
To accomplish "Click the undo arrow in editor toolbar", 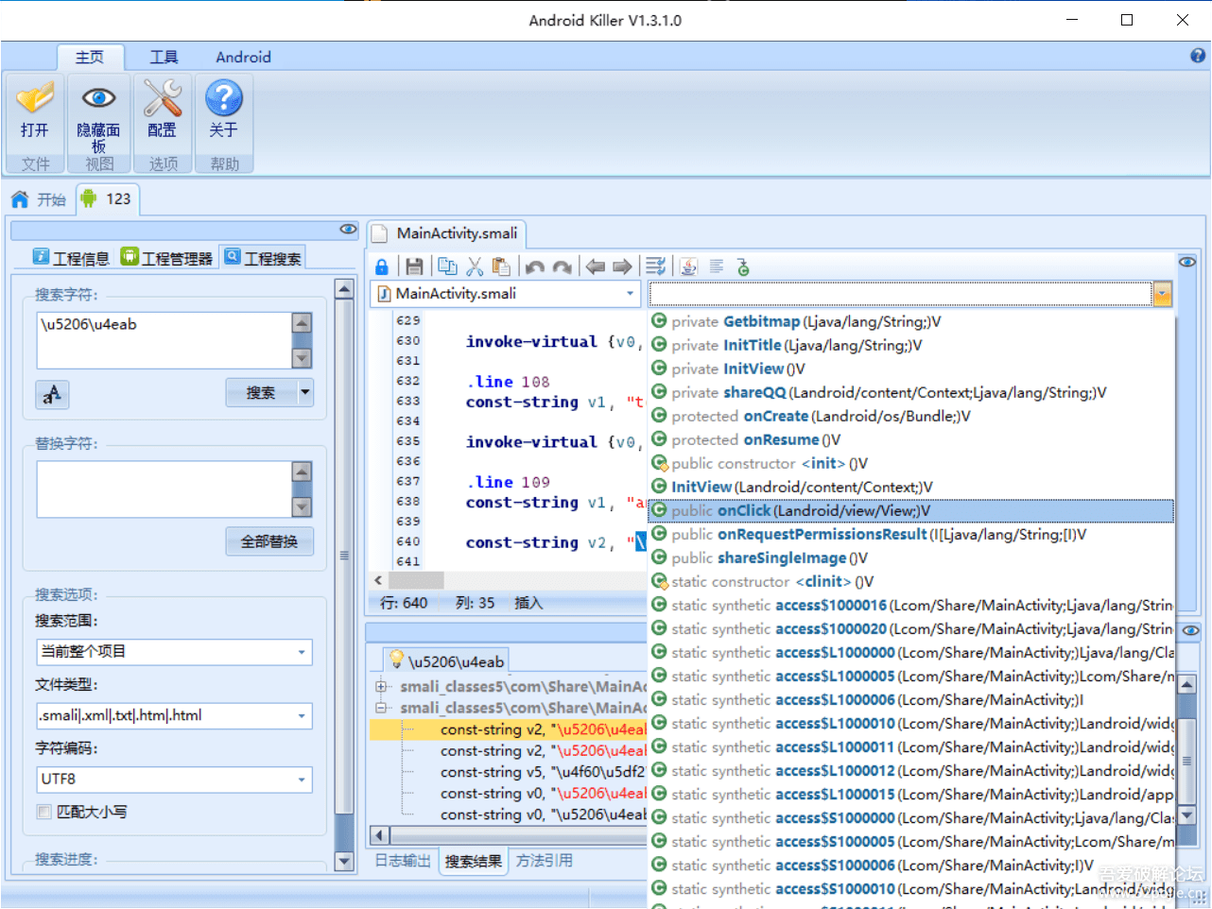I will click(x=534, y=266).
